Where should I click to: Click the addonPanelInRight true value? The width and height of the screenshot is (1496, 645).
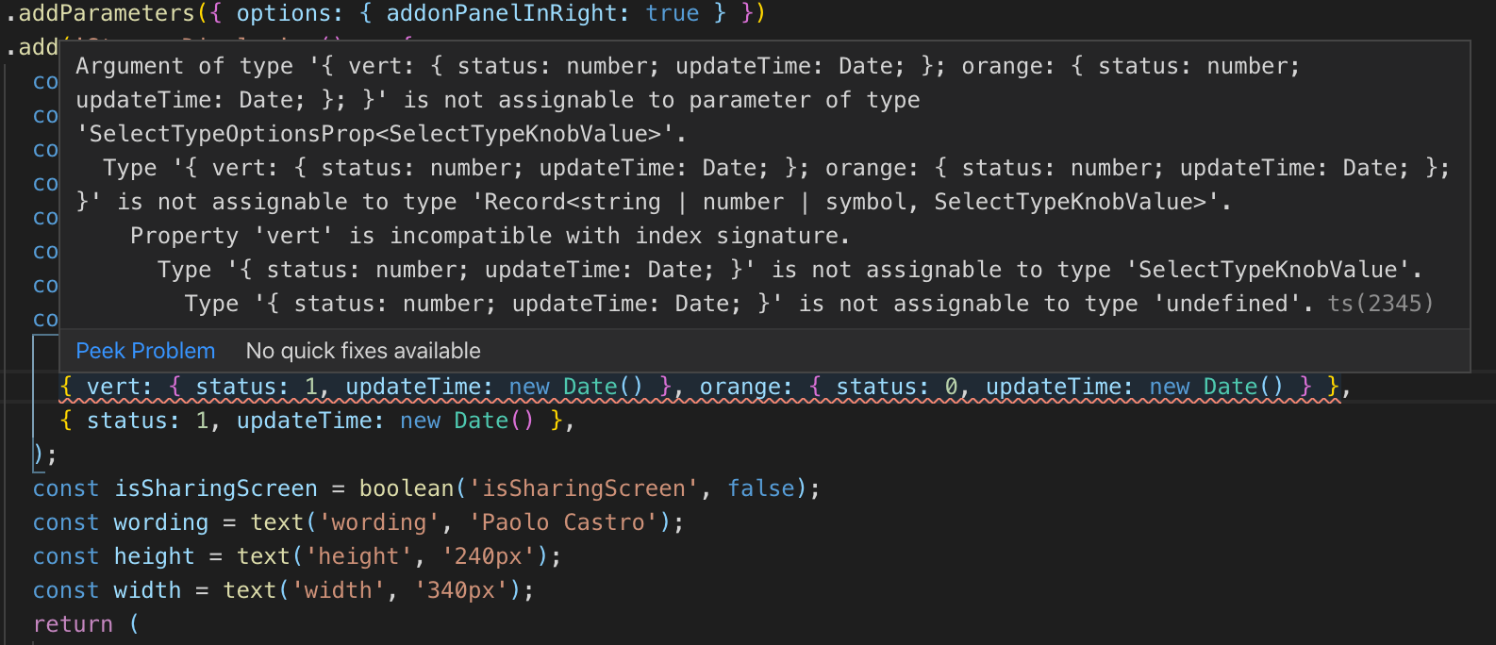(673, 13)
